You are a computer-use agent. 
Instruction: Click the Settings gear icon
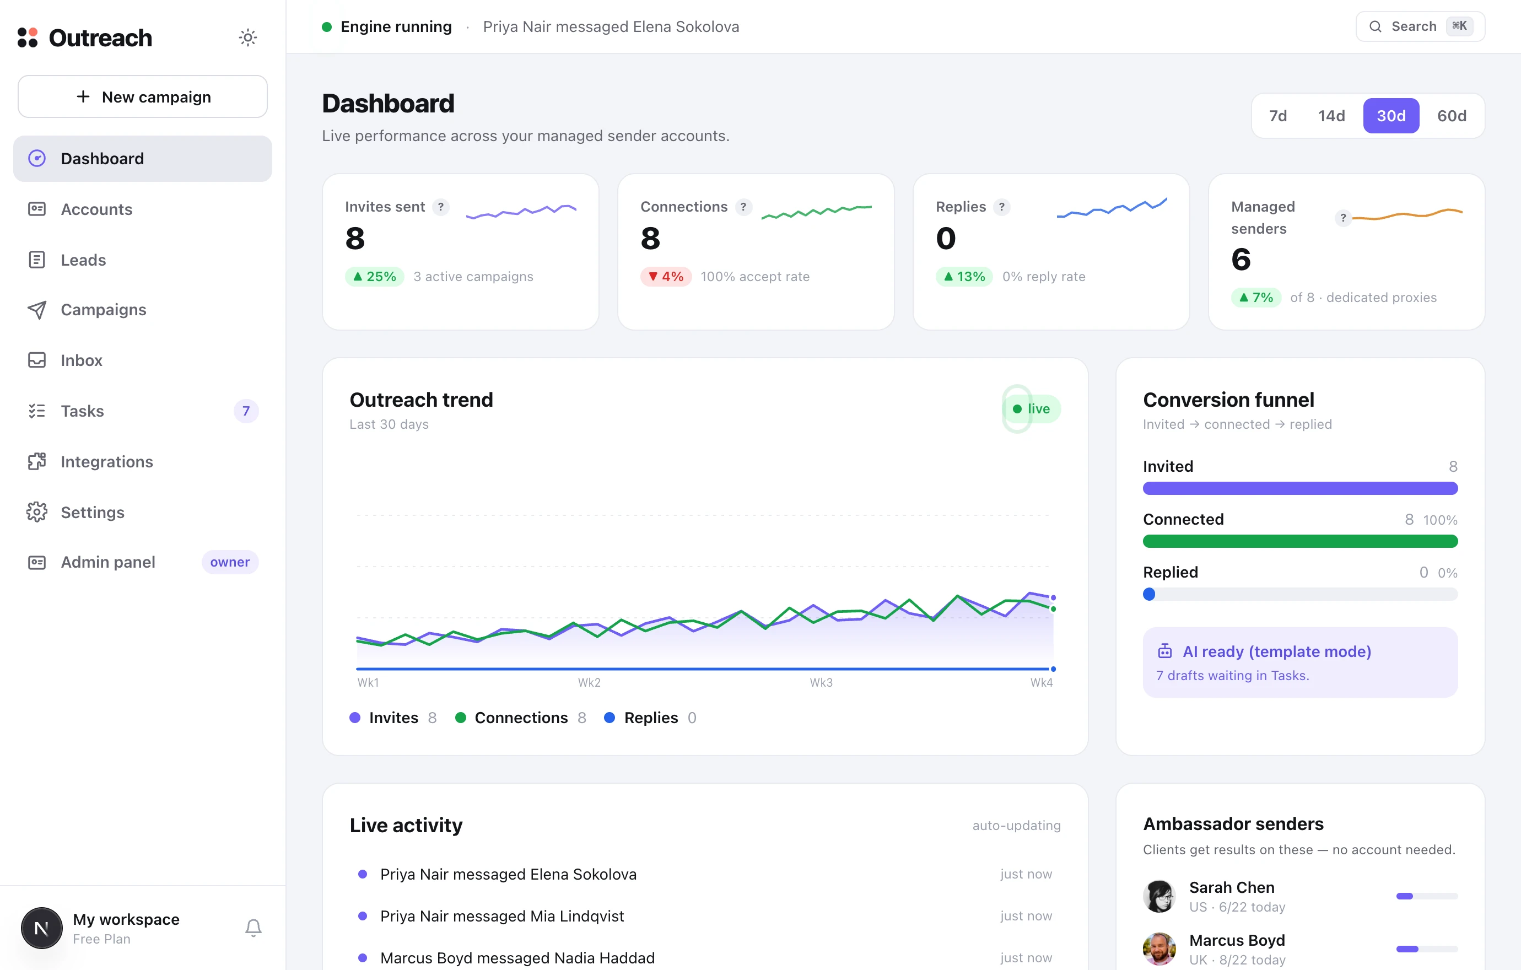tap(37, 511)
